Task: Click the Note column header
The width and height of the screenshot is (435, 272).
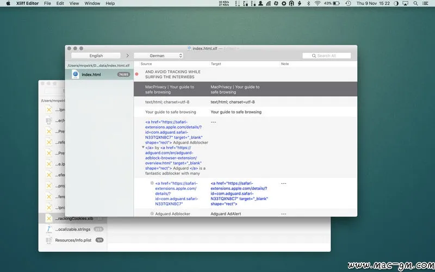Action: 285,64
